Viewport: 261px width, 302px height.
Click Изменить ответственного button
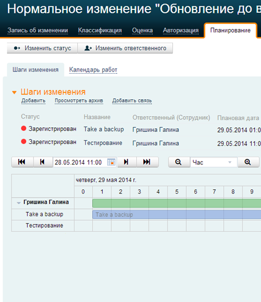pos(125,48)
